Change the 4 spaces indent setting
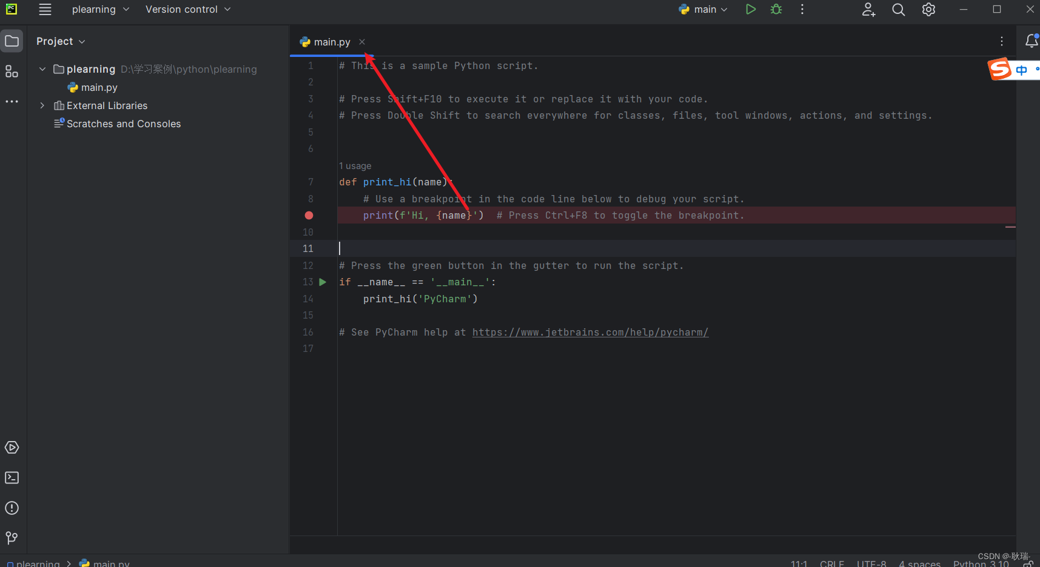This screenshot has width=1040, height=567. point(919,563)
